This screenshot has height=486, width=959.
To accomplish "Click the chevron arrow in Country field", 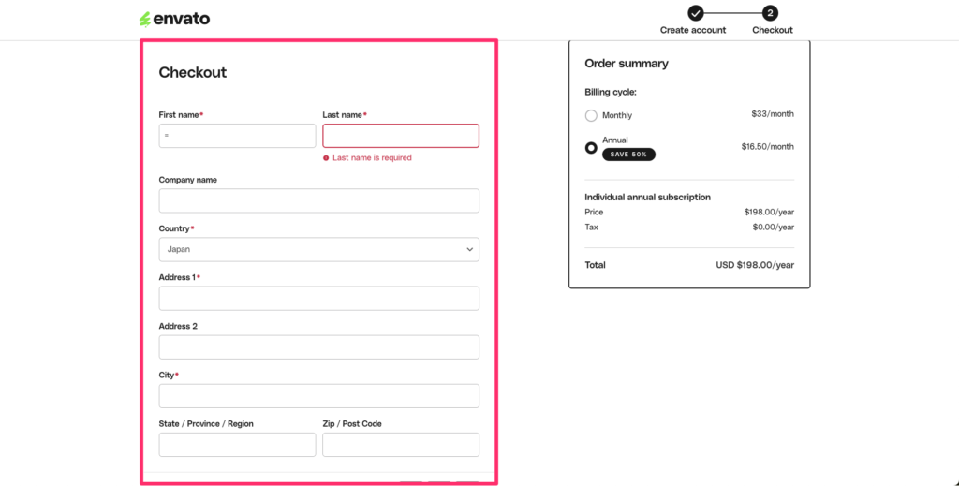I will [x=470, y=249].
